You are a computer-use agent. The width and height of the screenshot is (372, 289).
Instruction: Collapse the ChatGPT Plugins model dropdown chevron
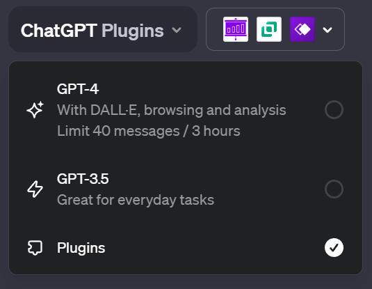point(177,30)
